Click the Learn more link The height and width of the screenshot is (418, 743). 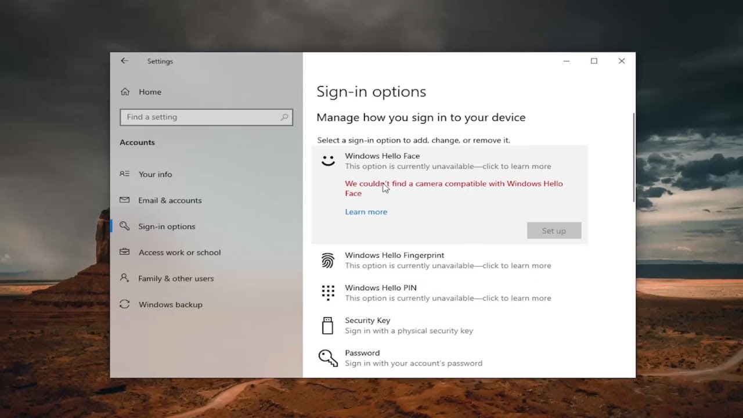click(x=366, y=212)
